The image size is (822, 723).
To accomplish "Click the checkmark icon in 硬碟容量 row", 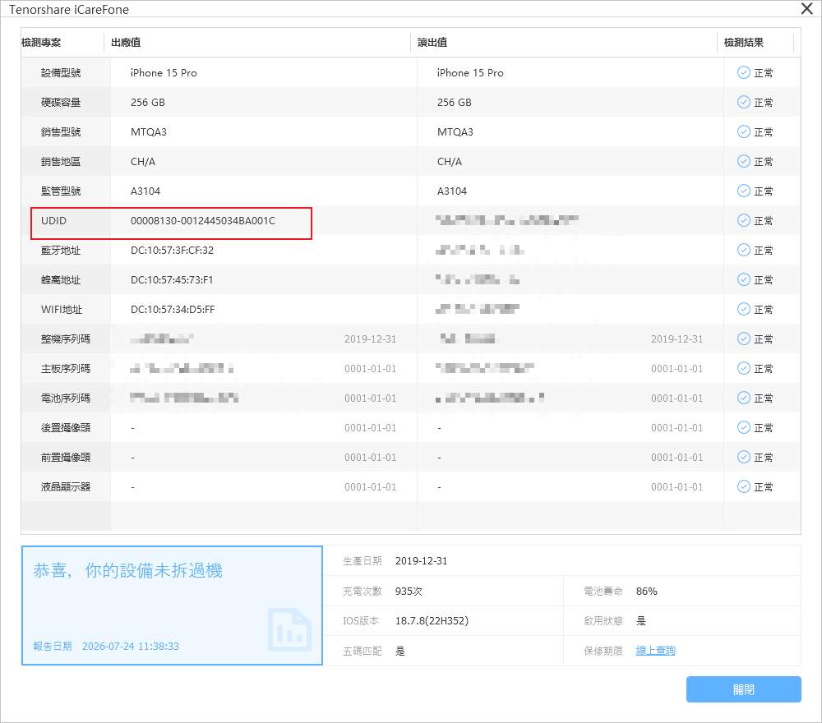I will pyautogui.click(x=743, y=102).
